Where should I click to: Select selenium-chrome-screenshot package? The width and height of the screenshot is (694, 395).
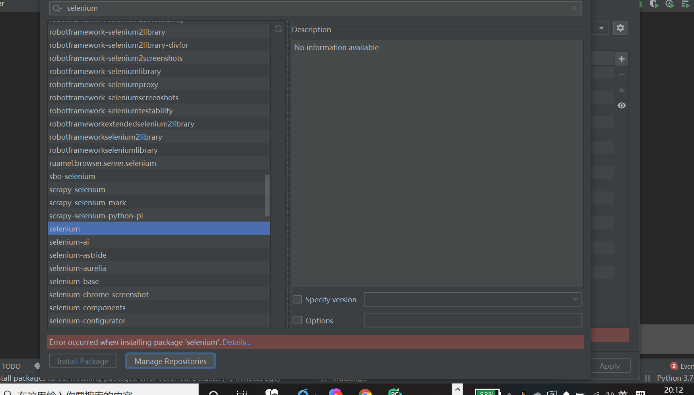pos(159,294)
